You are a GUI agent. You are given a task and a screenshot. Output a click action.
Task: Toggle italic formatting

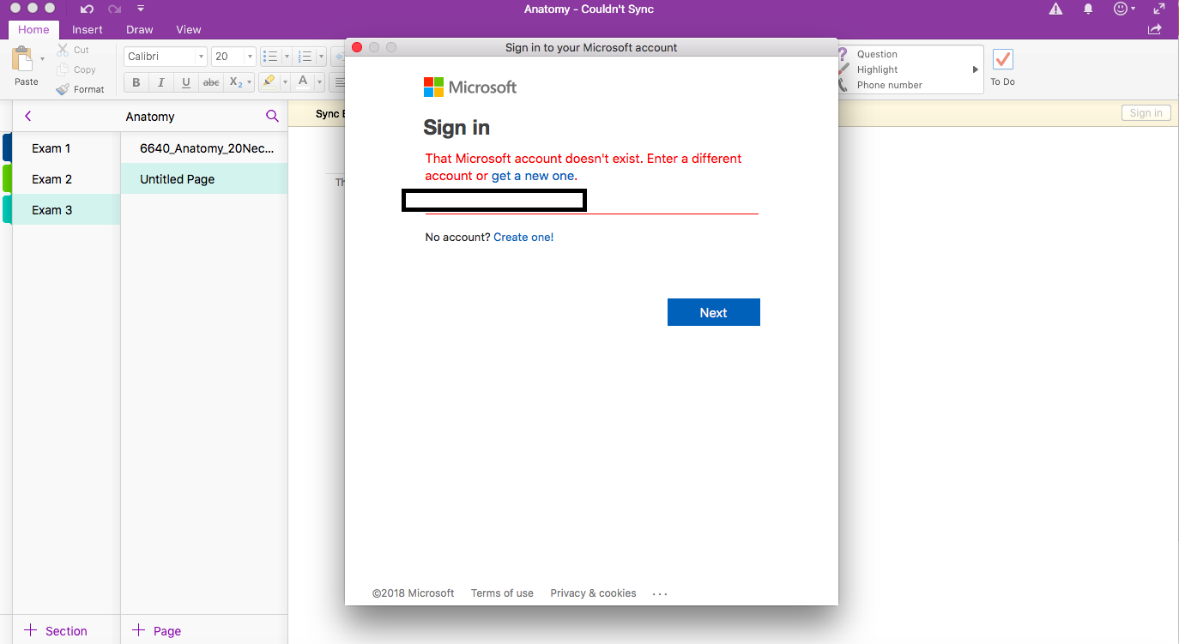click(x=160, y=82)
